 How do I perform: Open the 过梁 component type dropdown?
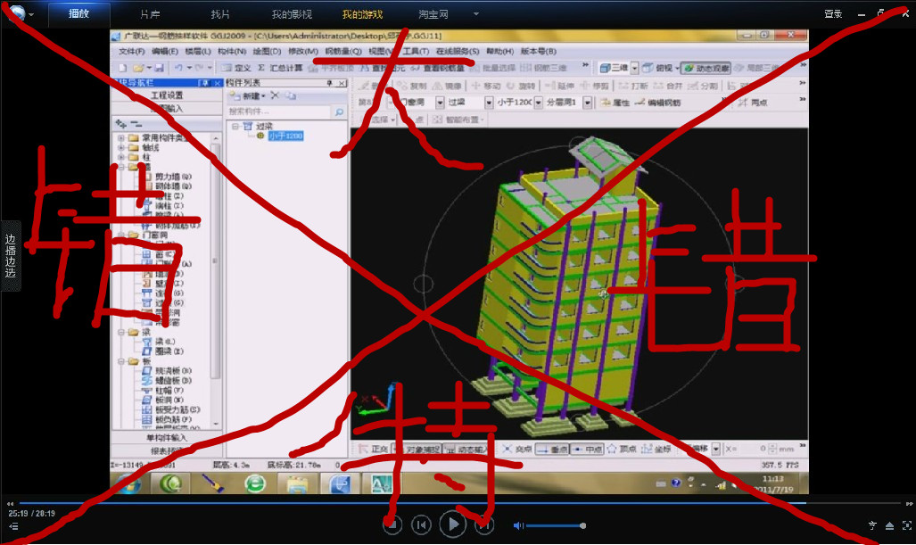(489, 103)
